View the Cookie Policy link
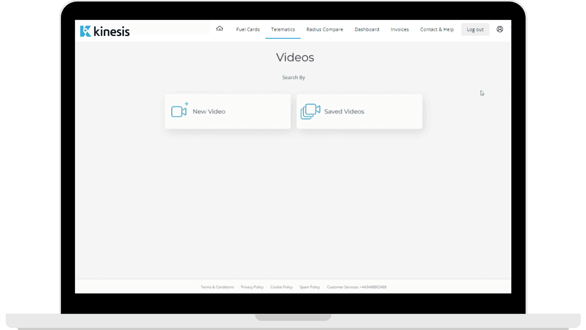Image resolution: width=586 pixels, height=330 pixels. (281, 287)
